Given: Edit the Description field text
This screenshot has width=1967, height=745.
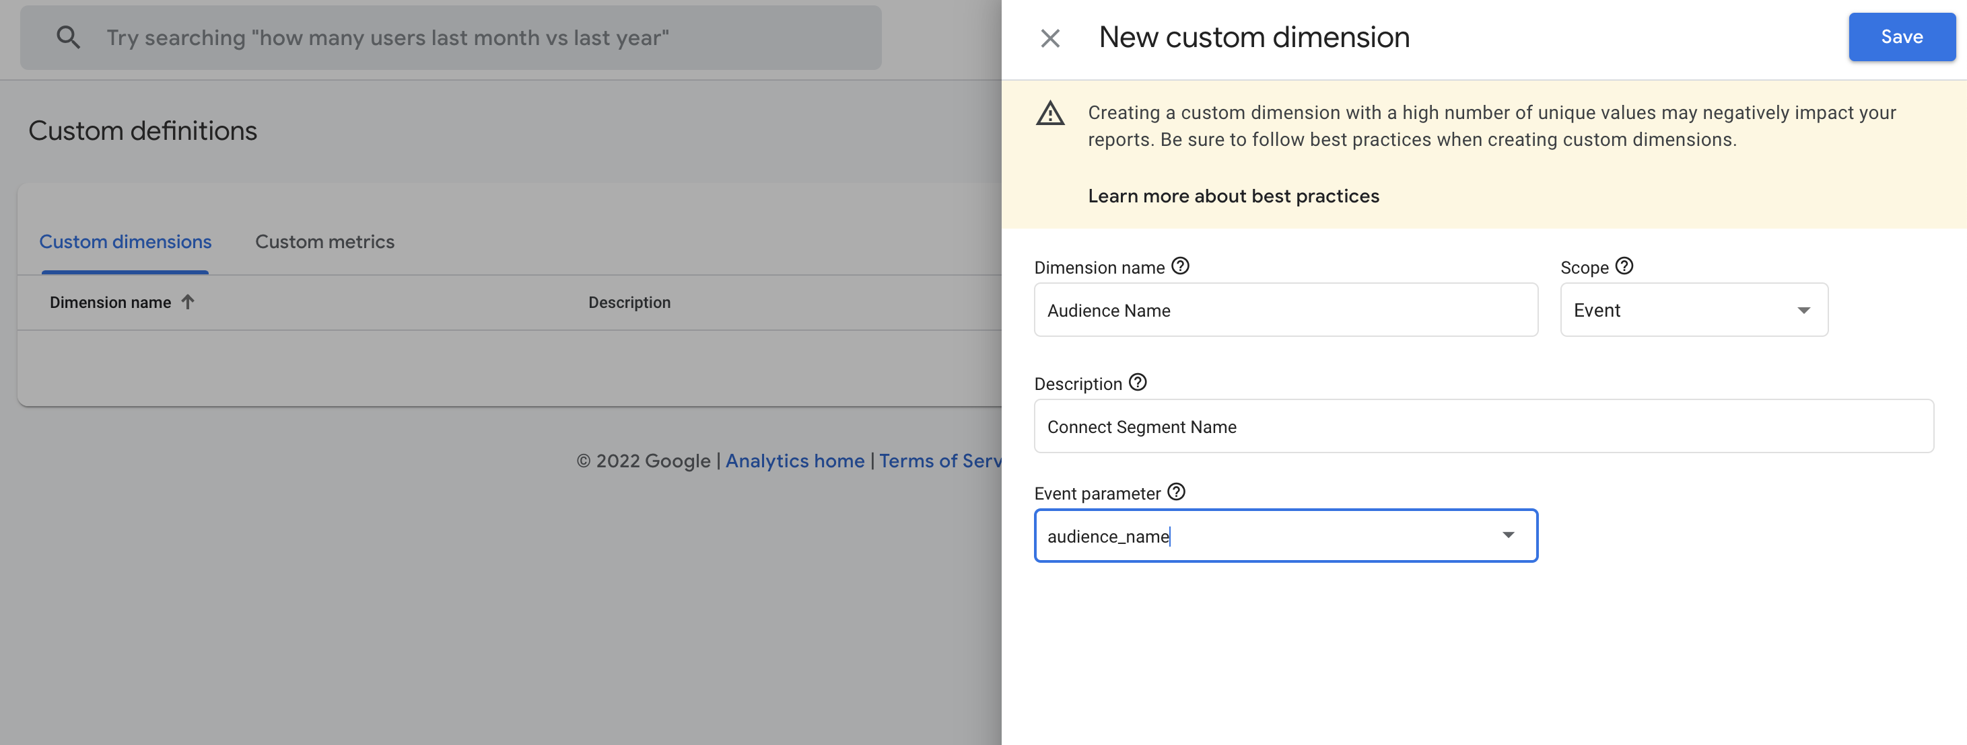Looking at the screenshot, I should [x=1482, y=427].
